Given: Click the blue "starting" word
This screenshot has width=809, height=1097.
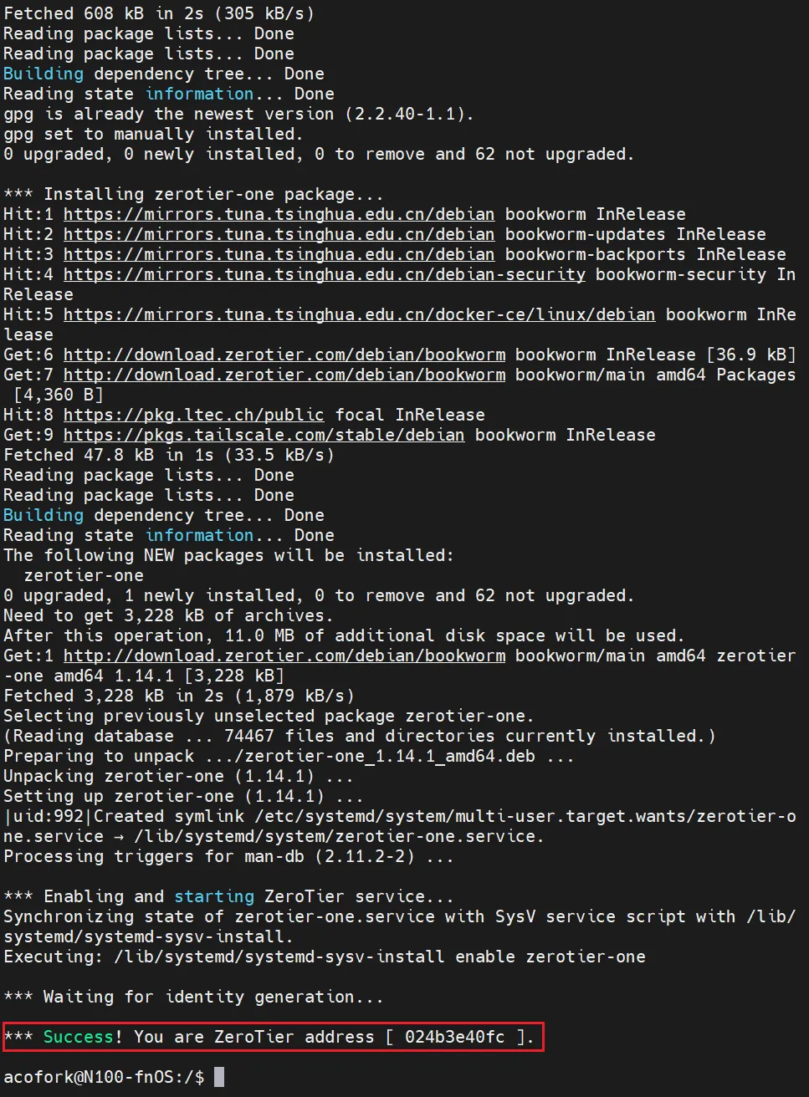Looking at the screenshot, I should [214, 896].
